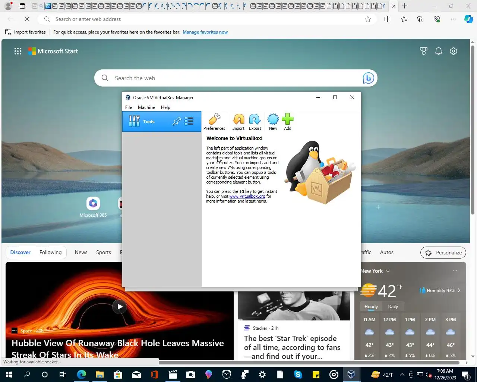Select the Tools item in VirtualBox sidebar
The width and height of the screenshot is (477, 382).
click(x=162, y=121)
